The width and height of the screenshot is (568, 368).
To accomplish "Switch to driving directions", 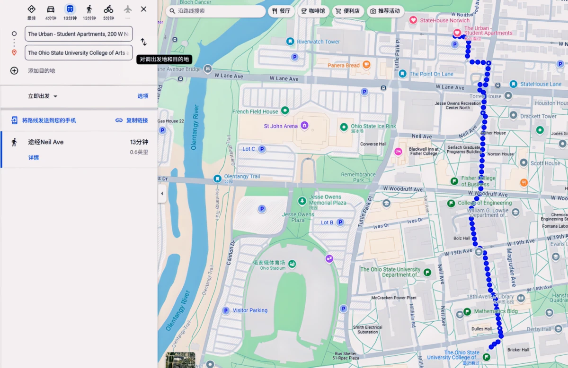I will coord(51,12).
